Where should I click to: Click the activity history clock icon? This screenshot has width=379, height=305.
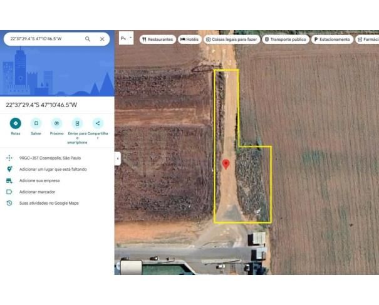[x=9, y=203]
